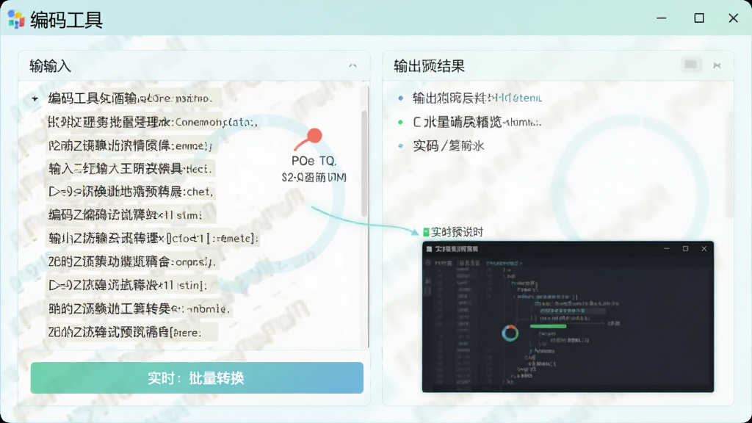Click the 输出颐结果 panel title
Viewport: 752px width, 423px height.
tap(429, 65)
